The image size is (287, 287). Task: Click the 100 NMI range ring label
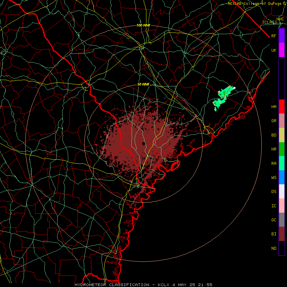(x=143, y=25)
